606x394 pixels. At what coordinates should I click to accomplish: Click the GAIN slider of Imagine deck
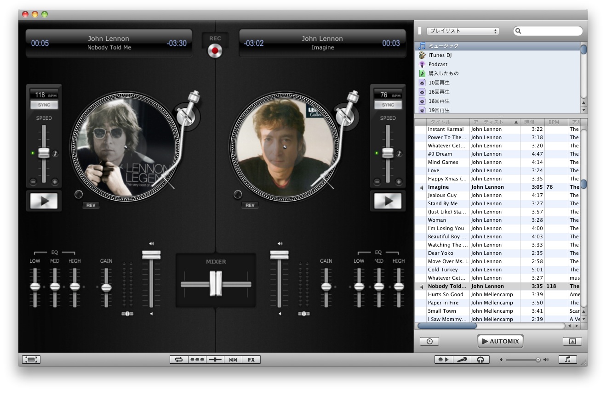(326, 287)
